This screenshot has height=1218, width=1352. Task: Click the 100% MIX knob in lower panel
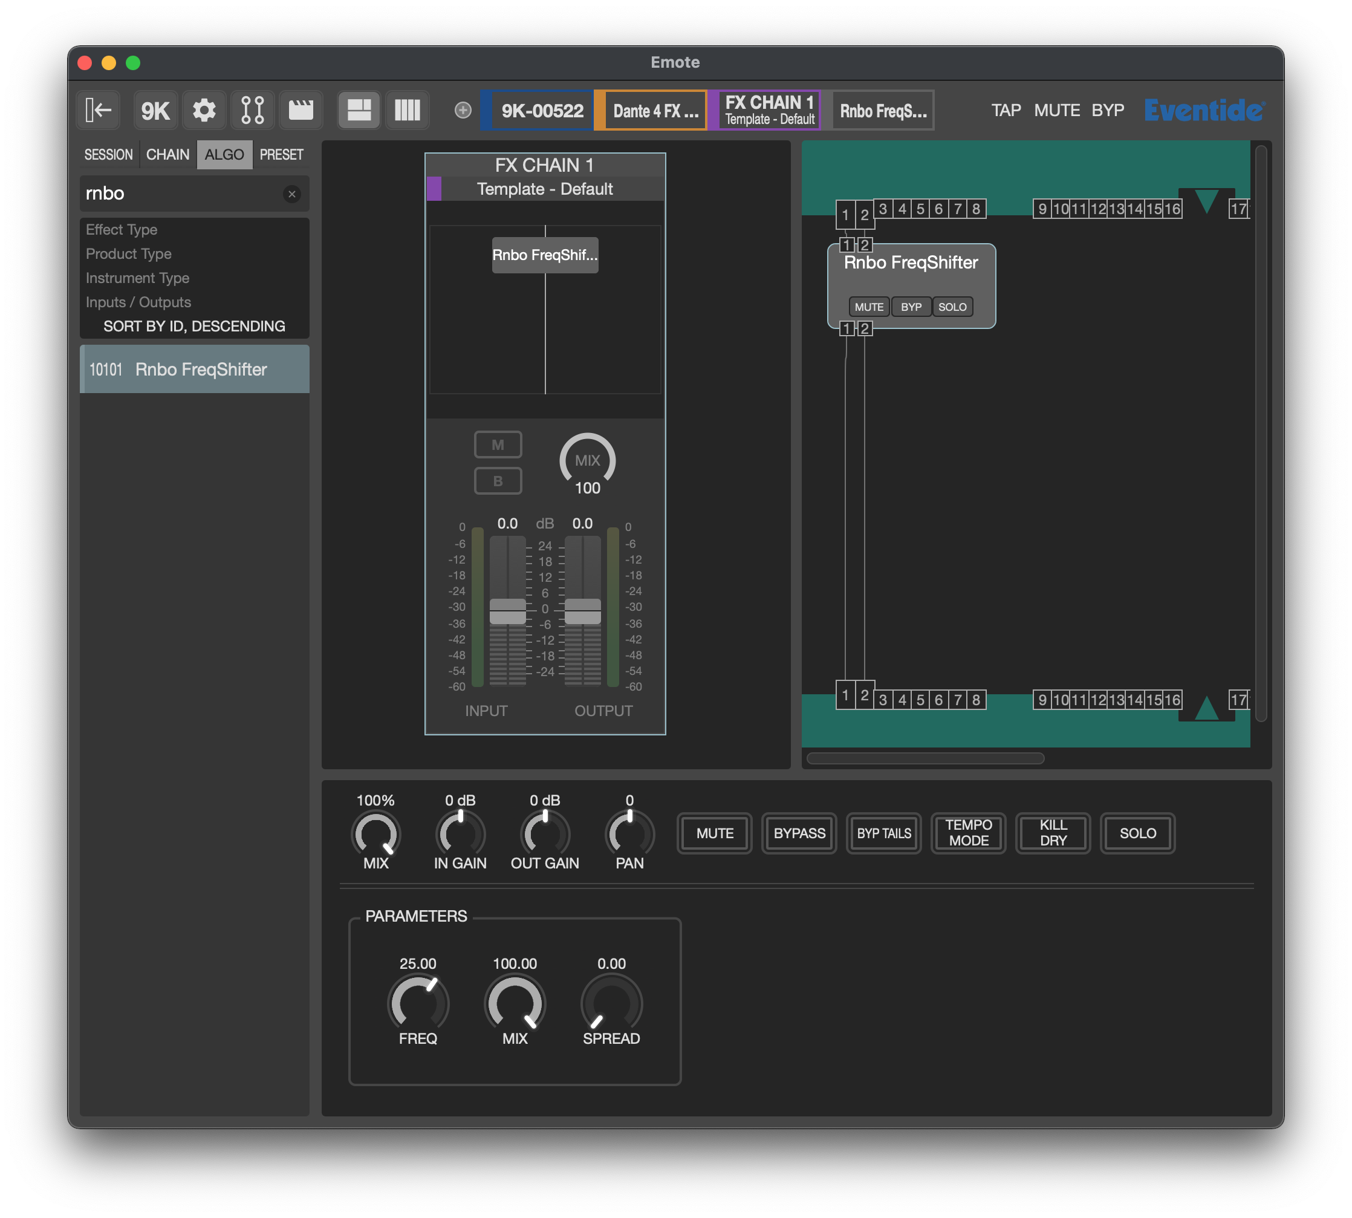[375, 833]
